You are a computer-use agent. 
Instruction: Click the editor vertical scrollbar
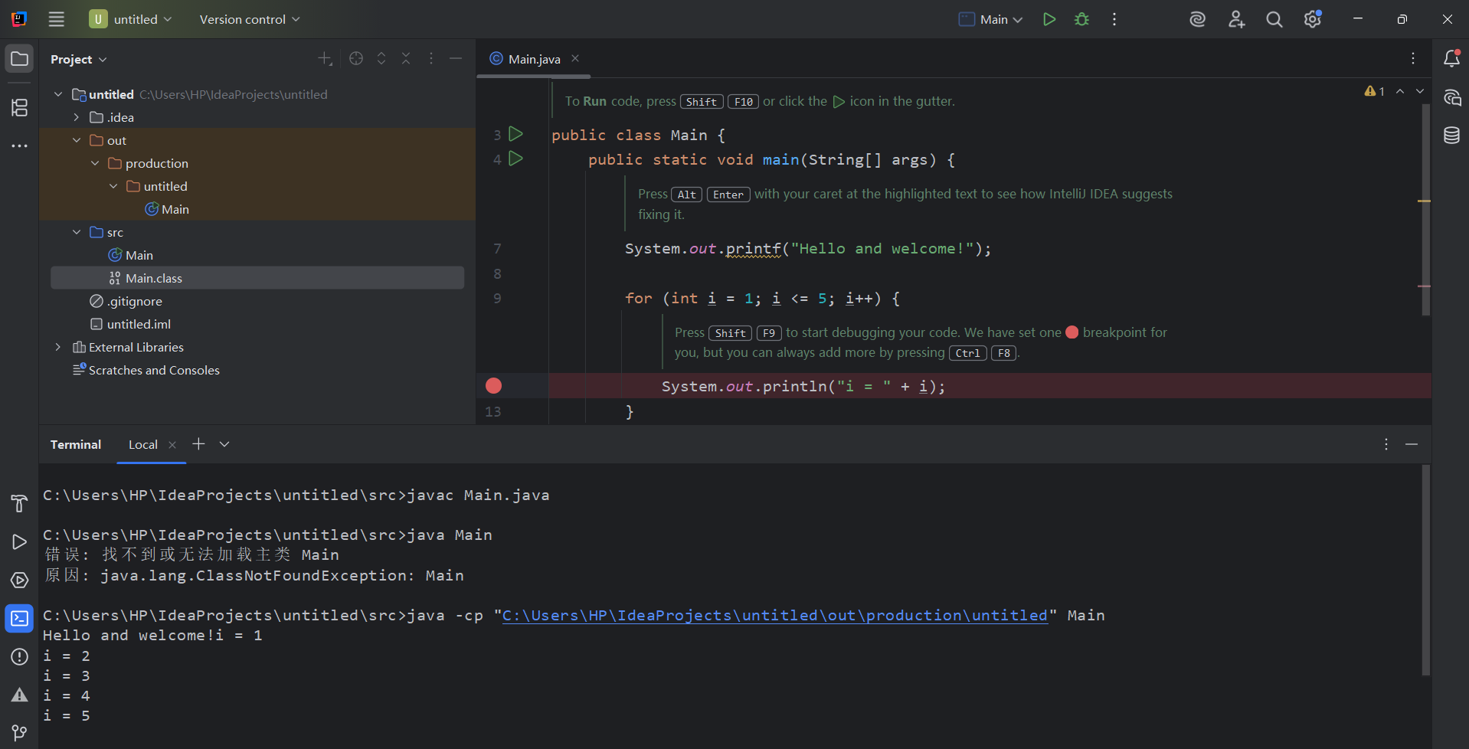coord(1425,211)
